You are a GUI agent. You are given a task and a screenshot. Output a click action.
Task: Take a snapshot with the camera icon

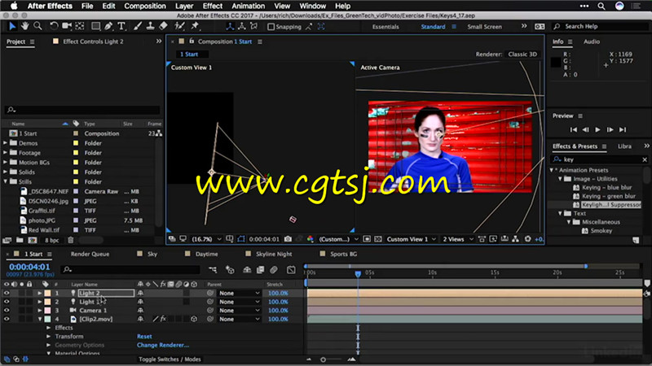point(288,239)
